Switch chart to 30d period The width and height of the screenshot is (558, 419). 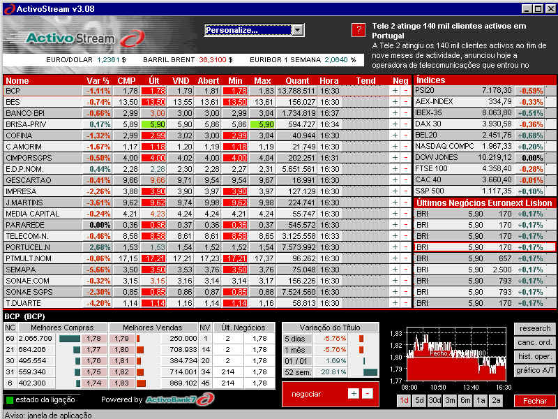pyautogui.click(x=435, y=400)
